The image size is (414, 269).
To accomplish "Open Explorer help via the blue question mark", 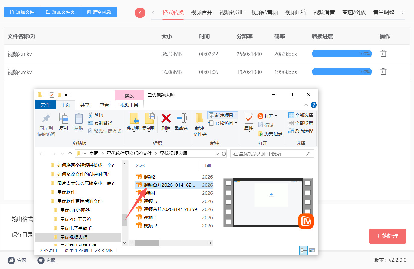I will click(x=313, y=105).
